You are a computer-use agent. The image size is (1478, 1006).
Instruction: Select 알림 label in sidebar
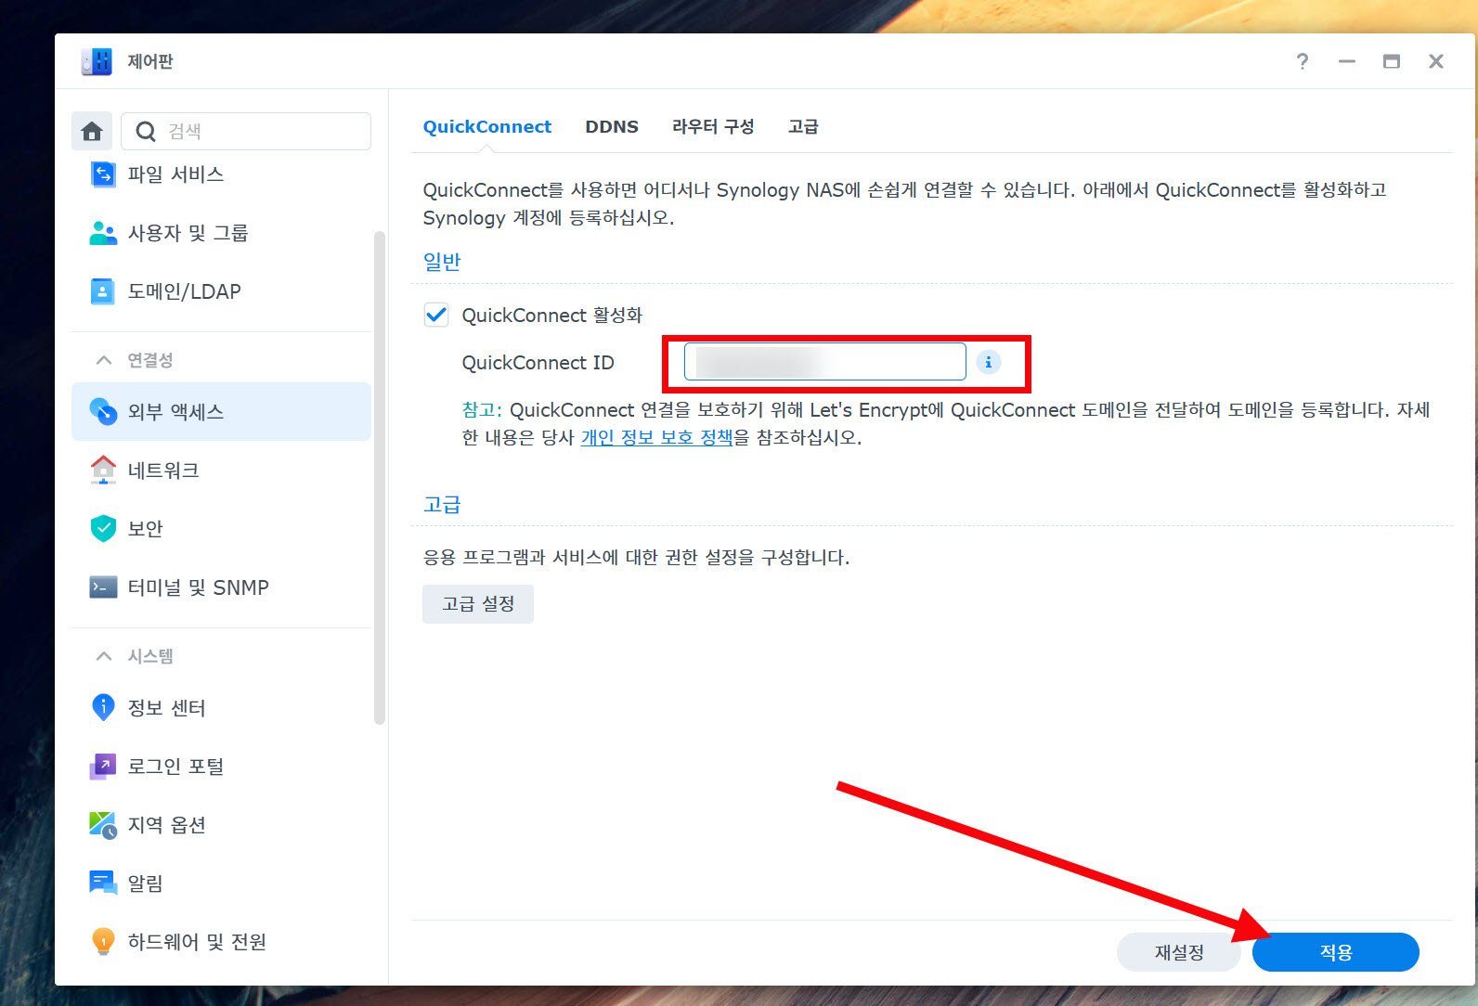[x=145, y=883]
